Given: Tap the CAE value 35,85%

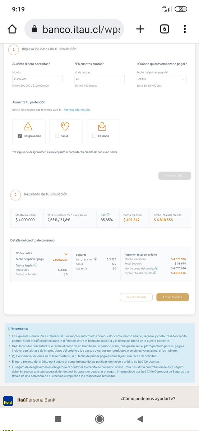Looking at the screenshot, I should click(x=107, y=220).
